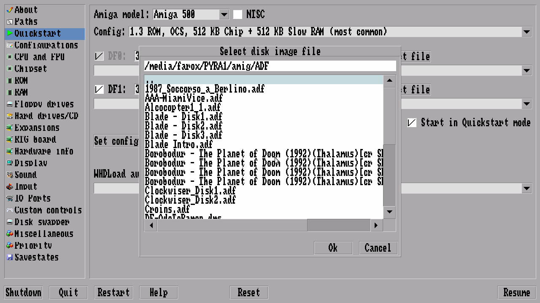The image size is (540, 303).
Task: Select Alcocopter1_1.adf in file list
Action: (x=184, y=107)
